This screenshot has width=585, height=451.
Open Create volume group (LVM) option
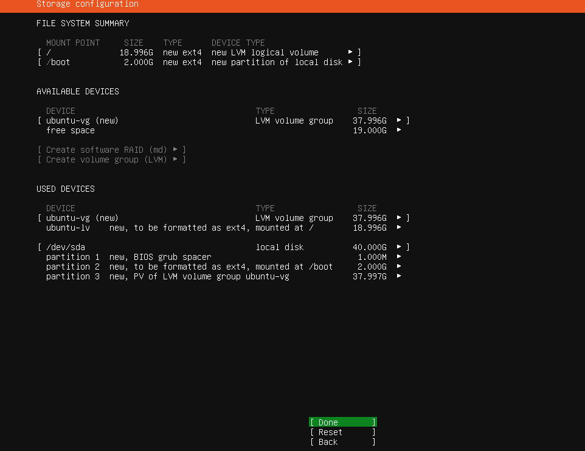click(111, 159)
